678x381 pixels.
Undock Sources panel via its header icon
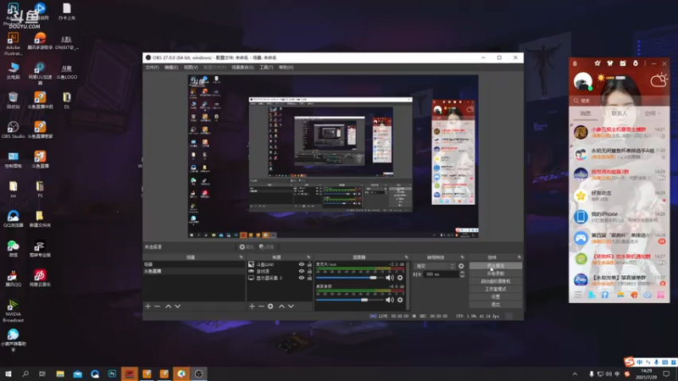pos(308,257)
